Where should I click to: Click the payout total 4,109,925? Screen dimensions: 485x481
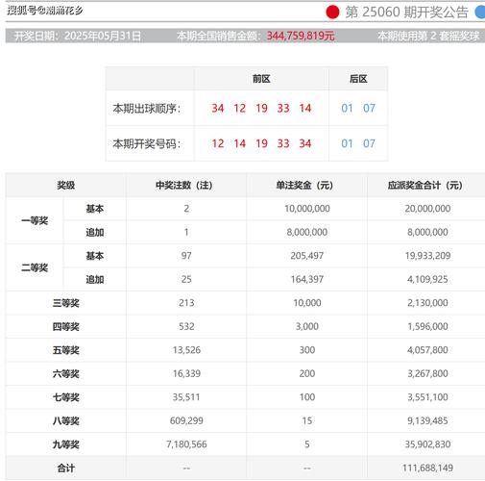pyautogui.click(x=427, y=279)
